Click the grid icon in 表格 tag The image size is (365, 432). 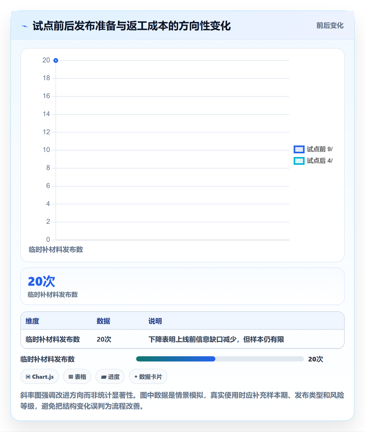click(71, 377)
